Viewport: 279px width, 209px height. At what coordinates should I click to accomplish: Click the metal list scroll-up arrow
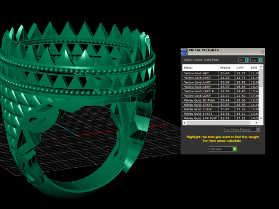(x=261, y=67)
